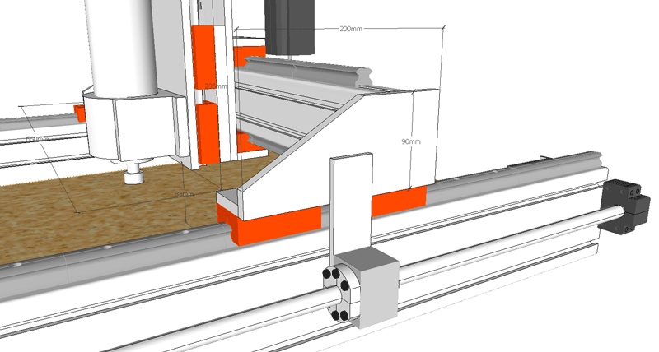Select the cylindrical spindle motor body
Viewport: 659px width, 352px height.
pos(123,45)
